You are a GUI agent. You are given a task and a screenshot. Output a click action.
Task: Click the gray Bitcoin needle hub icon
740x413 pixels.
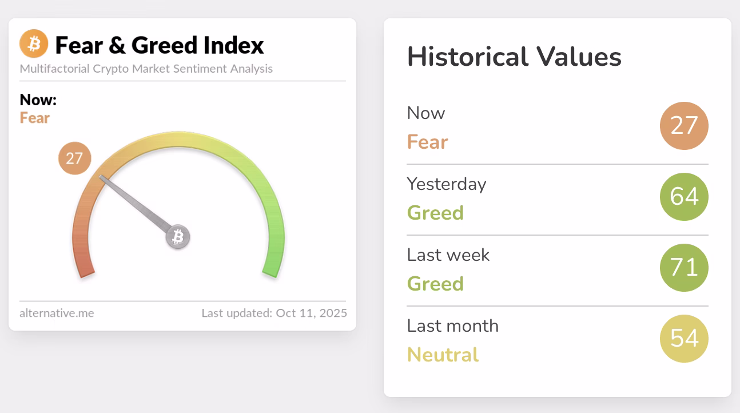[178, 237]
